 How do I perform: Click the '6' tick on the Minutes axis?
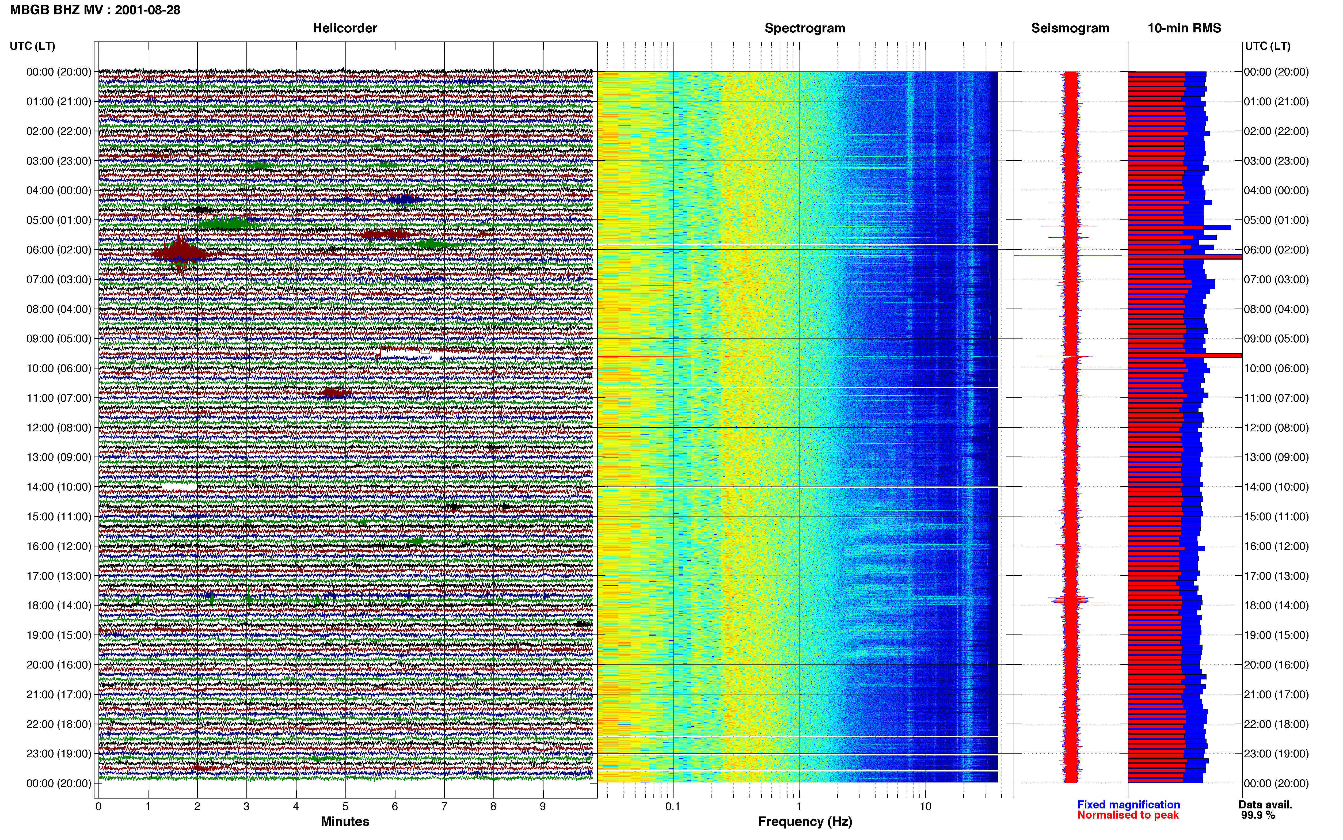[395, 806]
